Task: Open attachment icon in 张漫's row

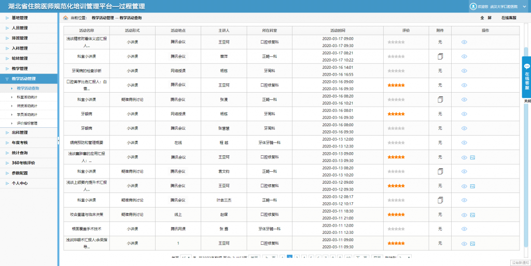Action: [x=440, y=99]
